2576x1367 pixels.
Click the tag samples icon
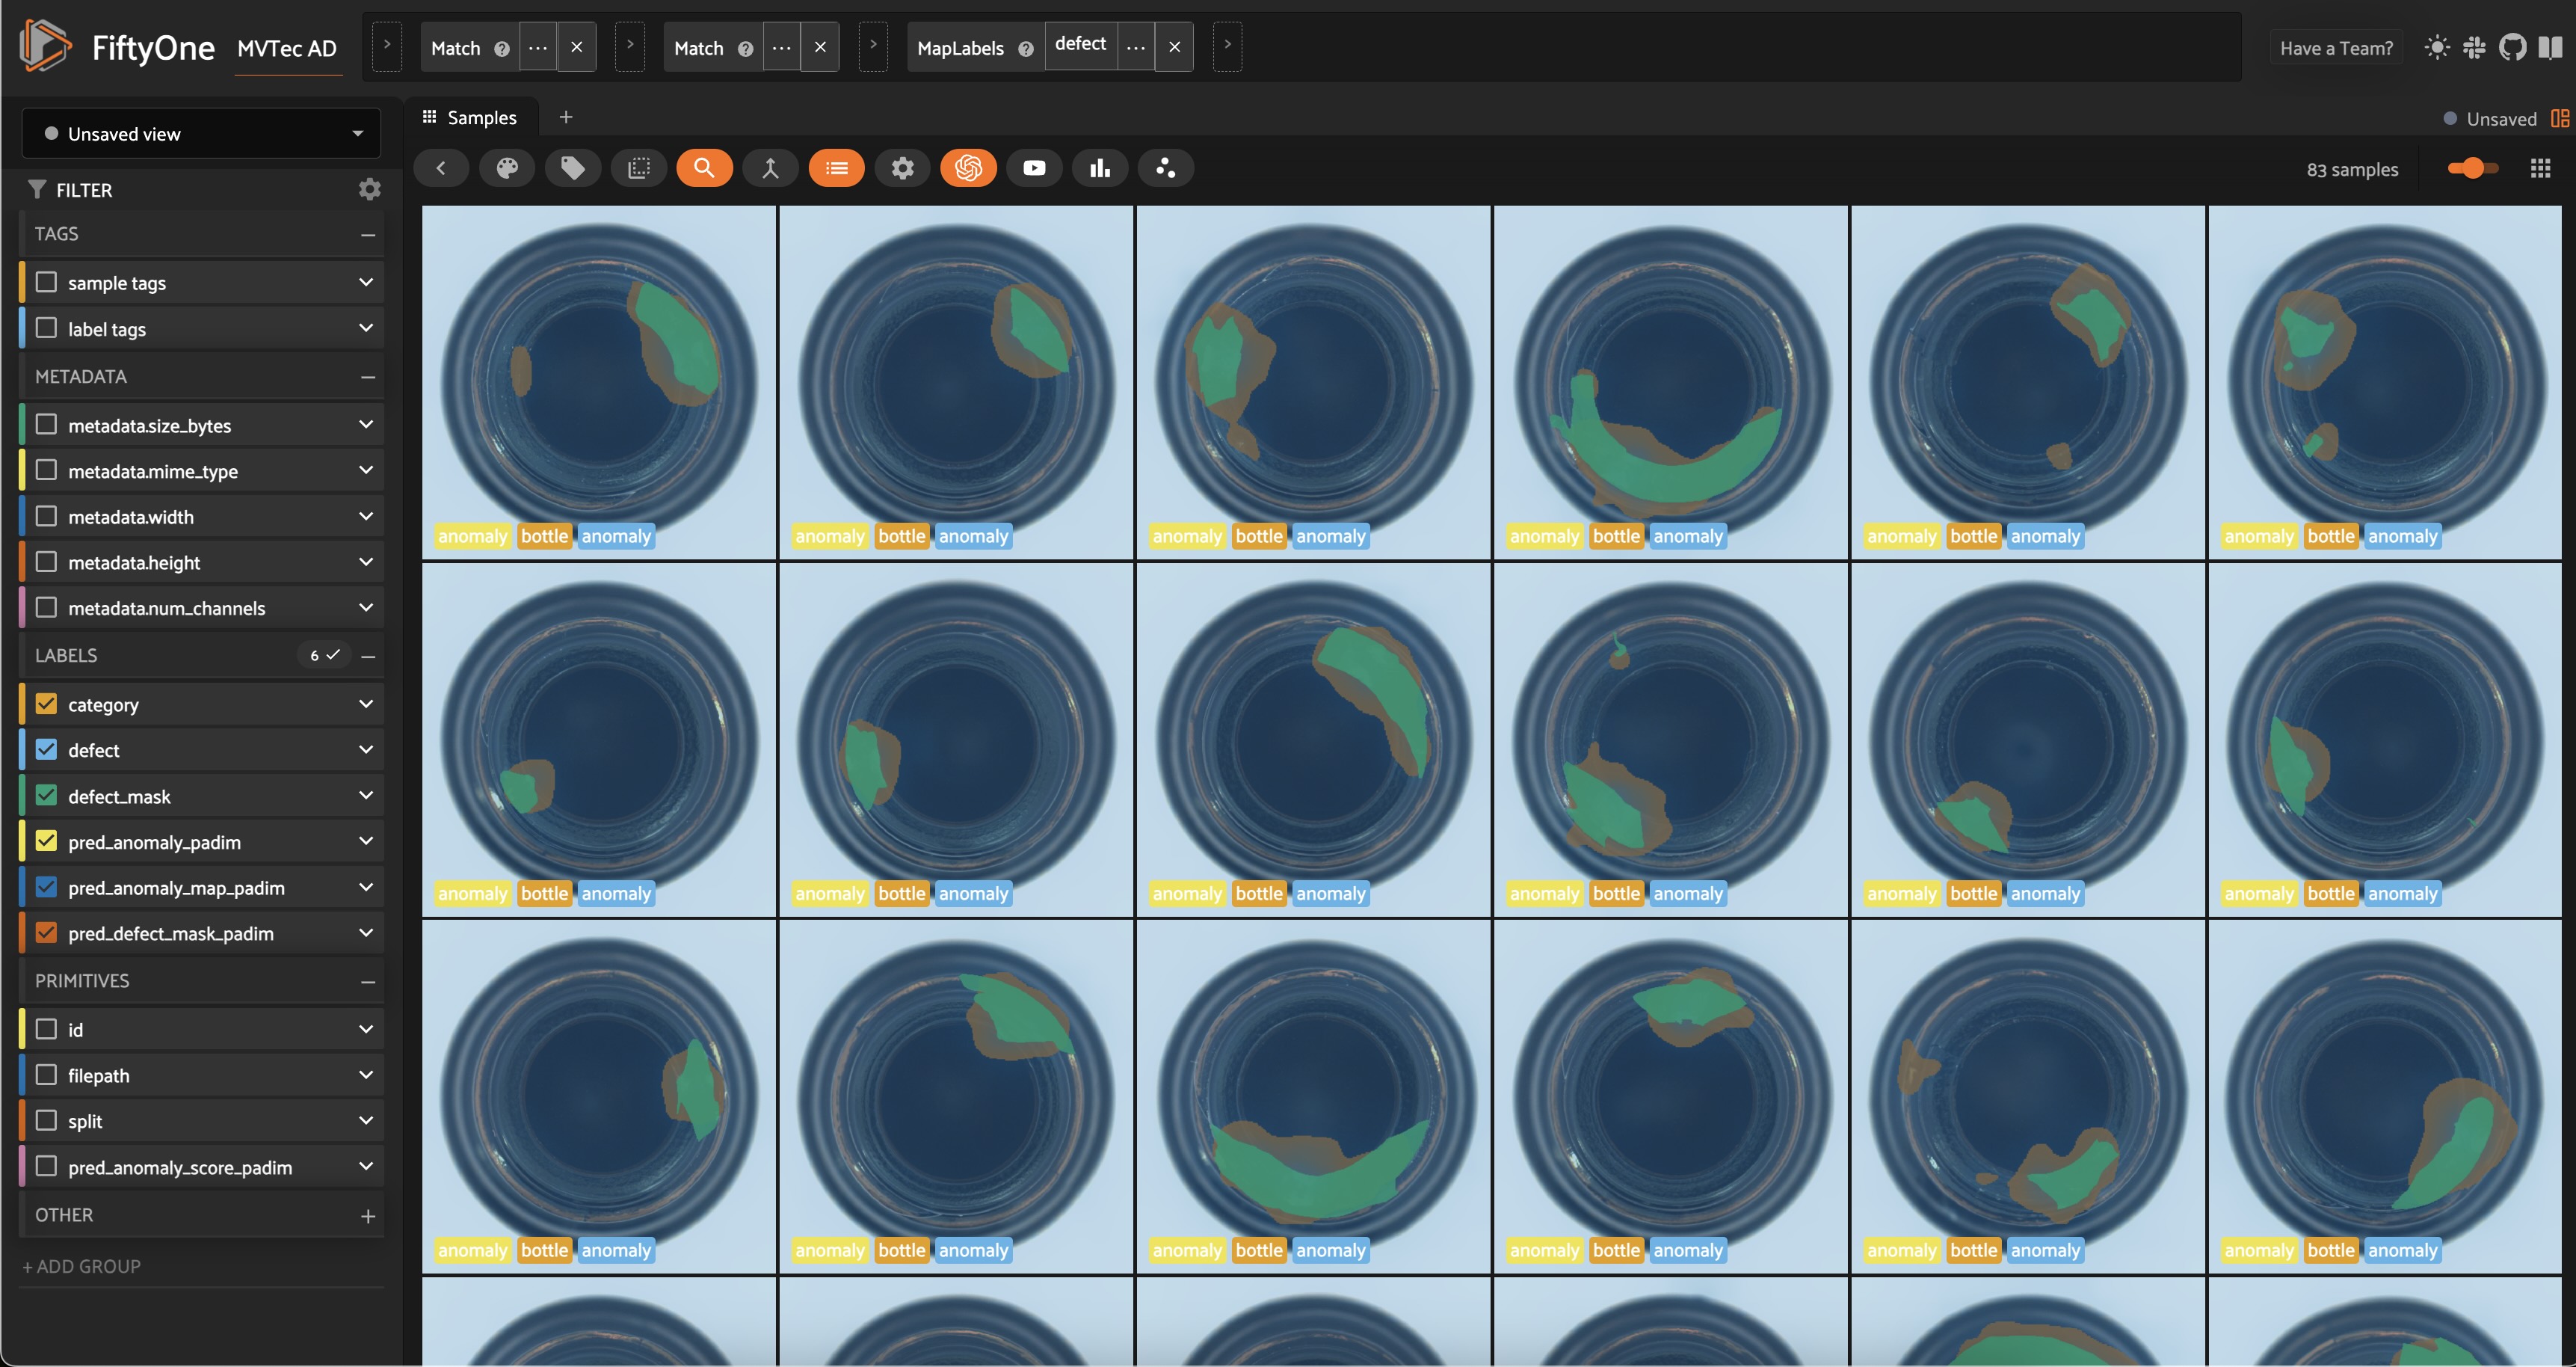(x=573, y=168)
